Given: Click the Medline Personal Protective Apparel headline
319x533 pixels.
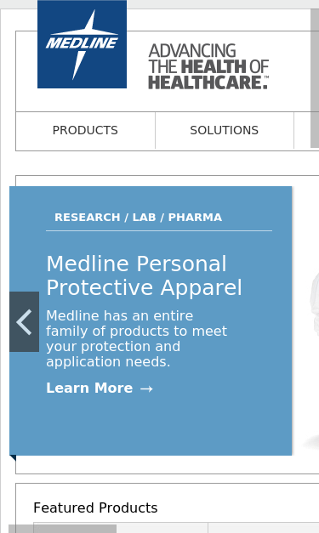Looking at the screenshot, I should (145, 275).
